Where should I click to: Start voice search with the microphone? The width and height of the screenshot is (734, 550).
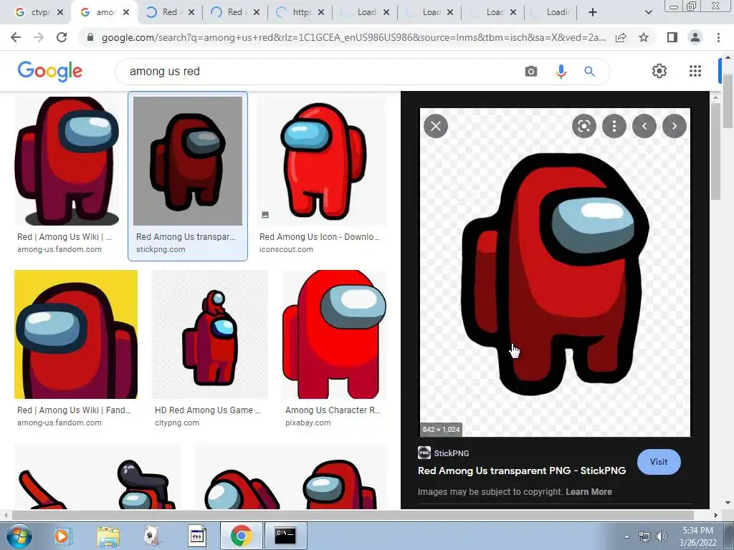(561, 72)
